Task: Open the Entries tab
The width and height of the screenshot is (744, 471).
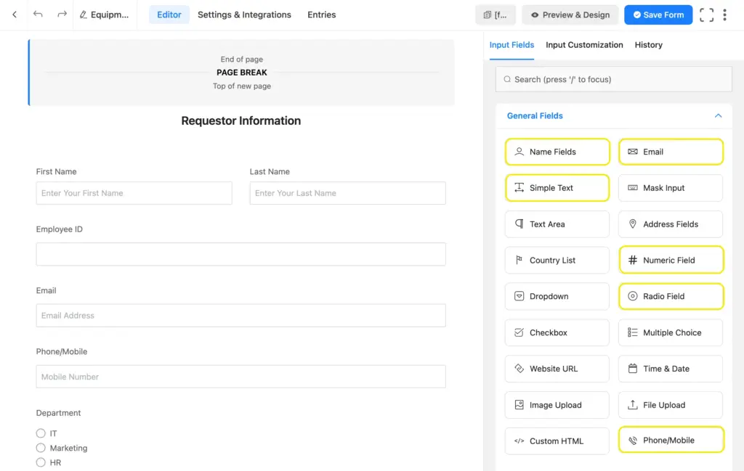Action: 321,15
